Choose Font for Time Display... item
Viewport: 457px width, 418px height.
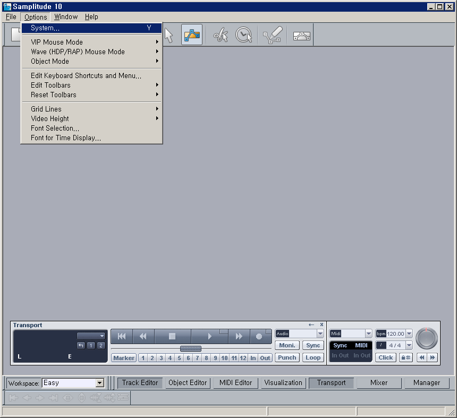point(92,138)
